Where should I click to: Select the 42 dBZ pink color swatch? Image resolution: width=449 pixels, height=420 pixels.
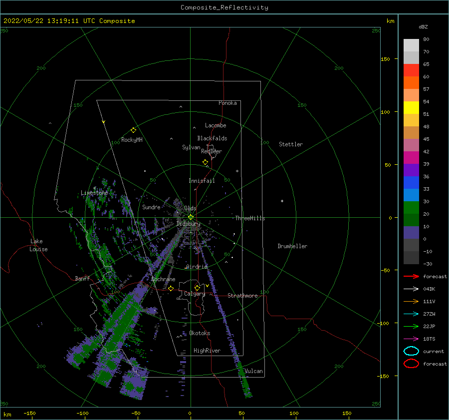point(411,145)
